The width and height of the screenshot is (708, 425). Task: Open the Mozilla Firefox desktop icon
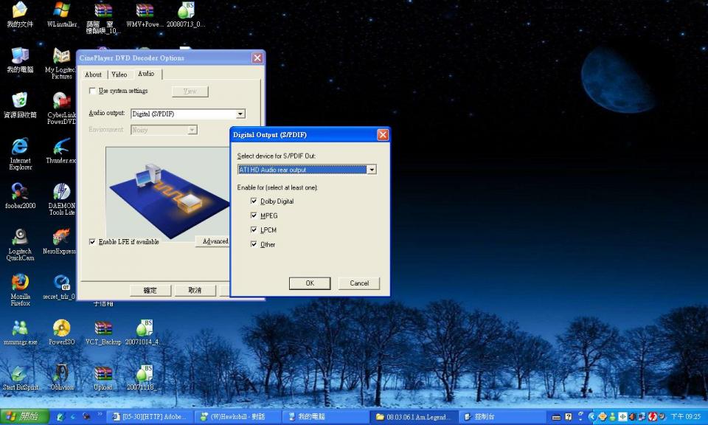20,283
